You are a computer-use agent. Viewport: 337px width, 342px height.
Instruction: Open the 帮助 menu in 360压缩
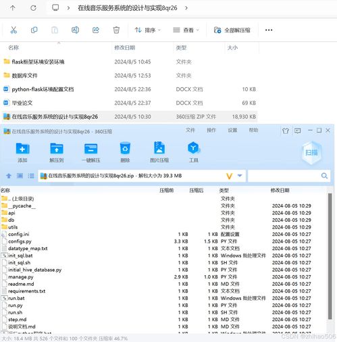[253, 130]
